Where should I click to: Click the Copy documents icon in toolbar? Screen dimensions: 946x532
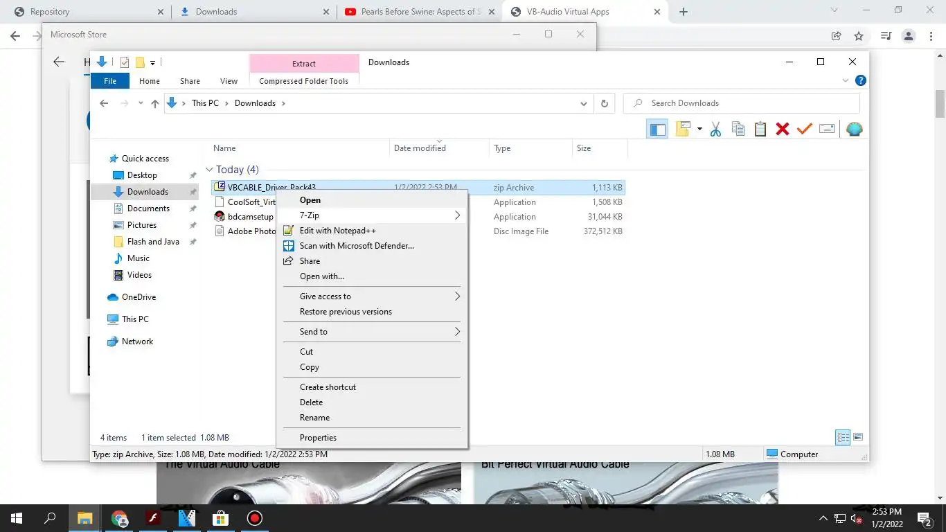(x=738, y=129)
